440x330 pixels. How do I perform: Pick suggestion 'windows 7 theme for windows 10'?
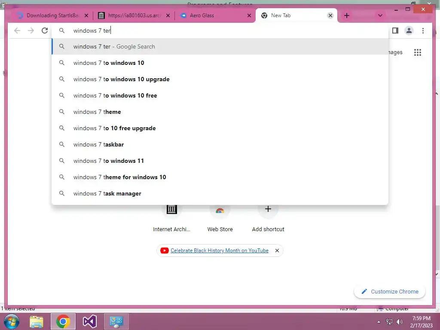[220, 177]
